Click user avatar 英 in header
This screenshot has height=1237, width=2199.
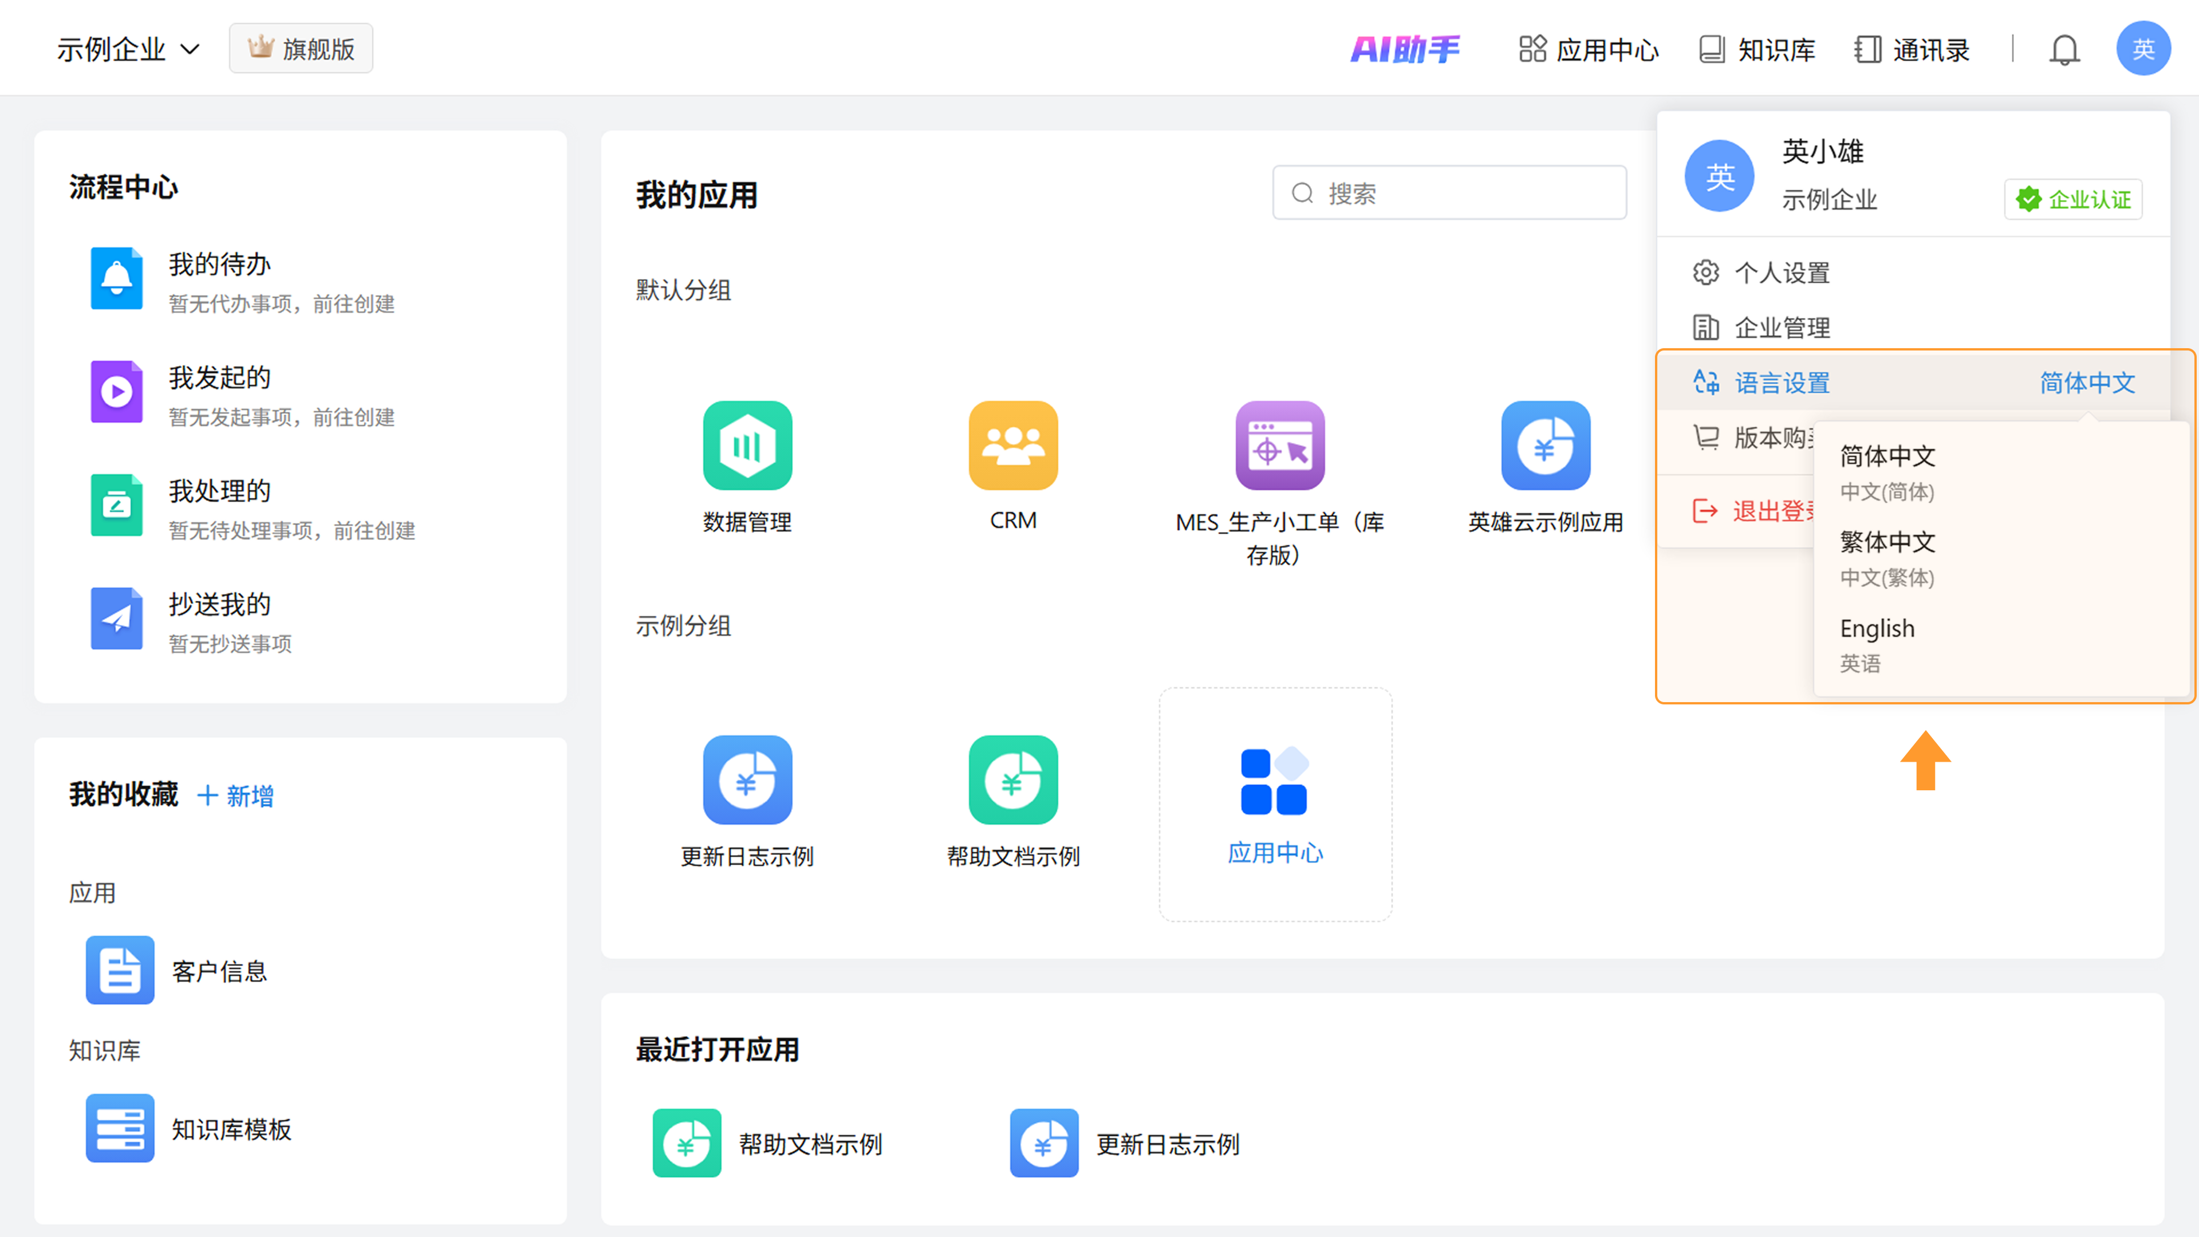2143,49
